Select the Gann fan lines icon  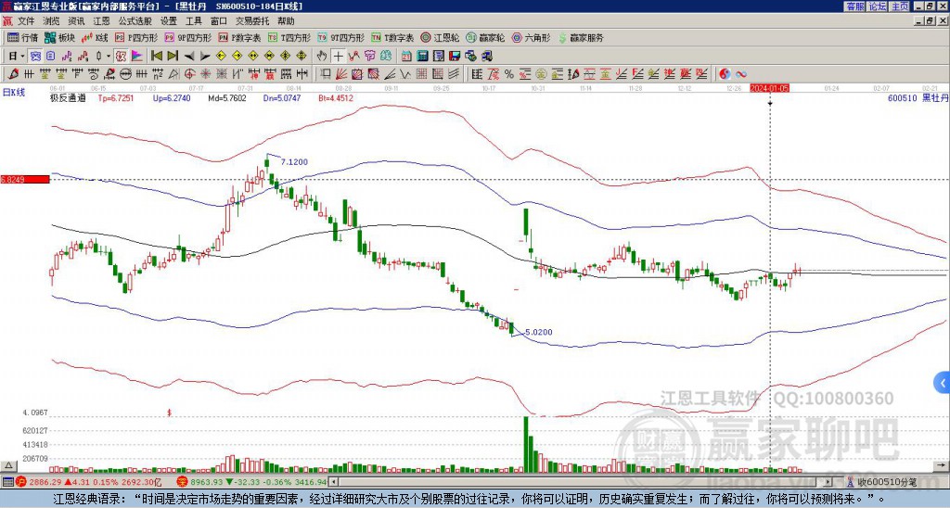[x=341, y=74]
